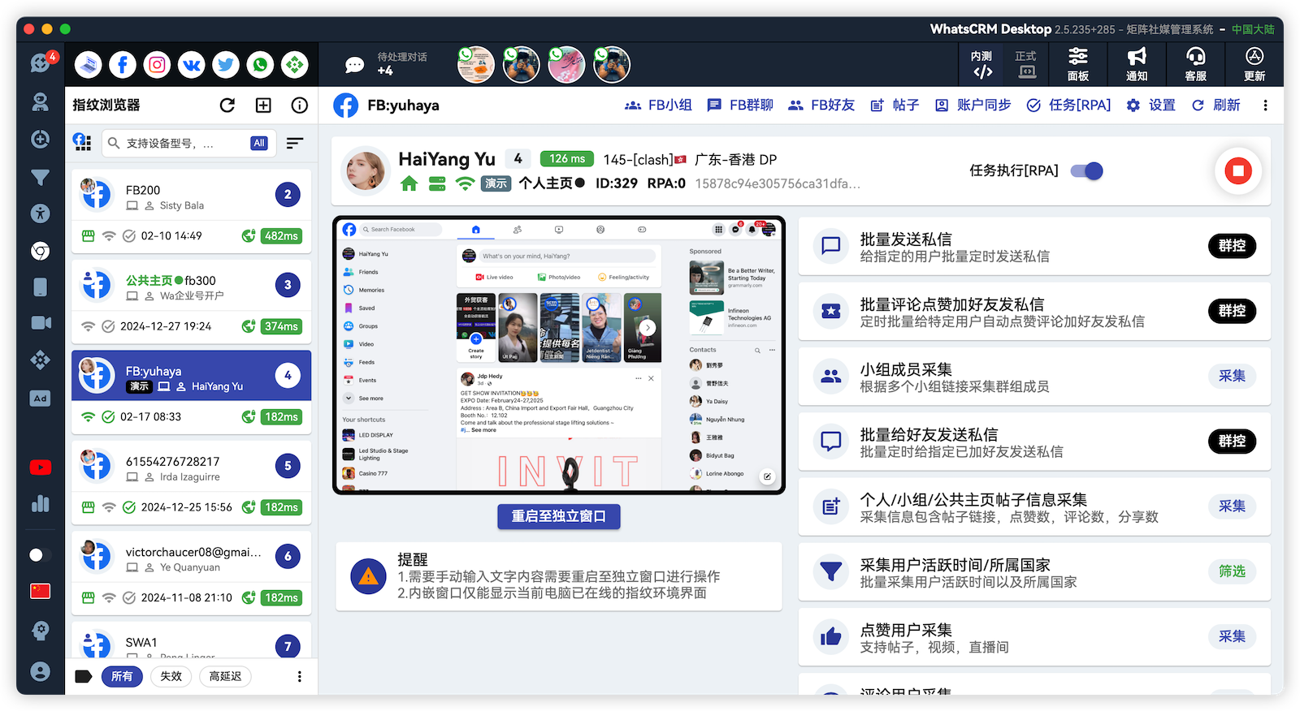Click the Instagram icon in top bar

point(157,65)
